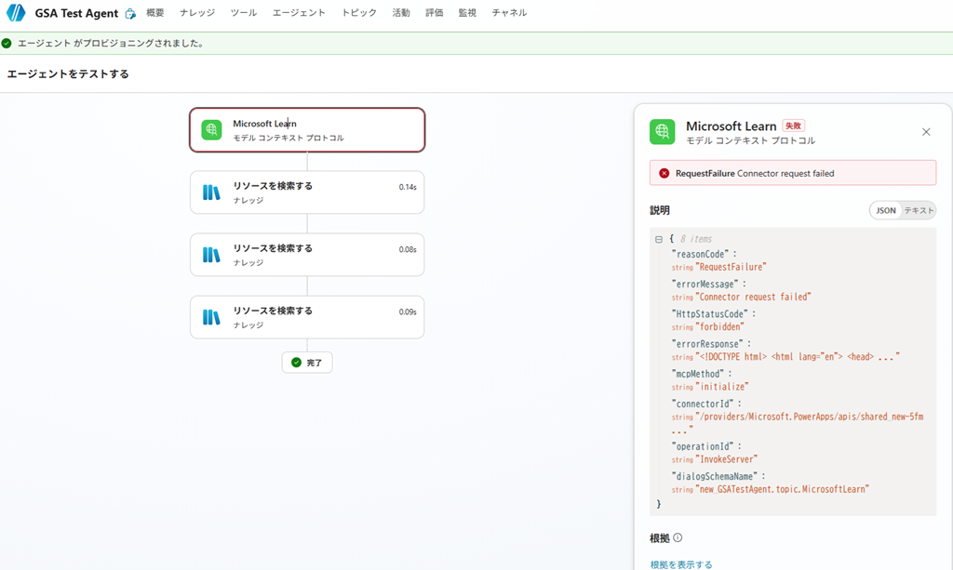The image size is (953, 570).
Task: Click the 根拠を表示する link
Action: tap(680, 564)
